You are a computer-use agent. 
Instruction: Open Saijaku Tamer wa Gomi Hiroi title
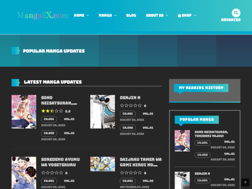click(141, 162)
